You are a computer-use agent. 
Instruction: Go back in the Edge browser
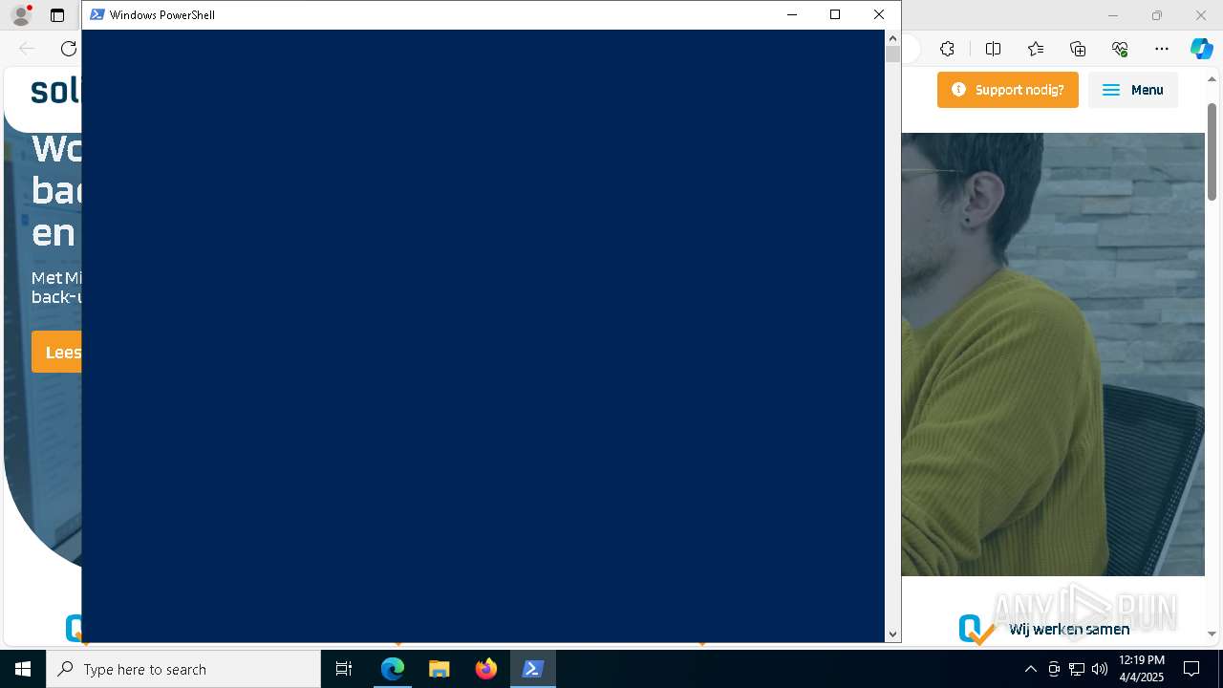(27, 49)
